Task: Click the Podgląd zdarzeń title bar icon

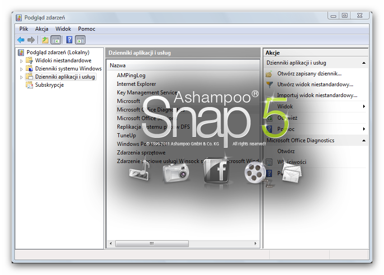Action: 19,18
